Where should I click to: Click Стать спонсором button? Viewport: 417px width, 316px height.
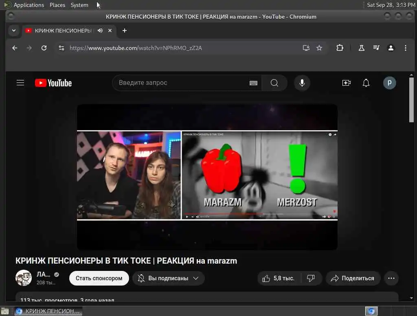click(99, 278)
